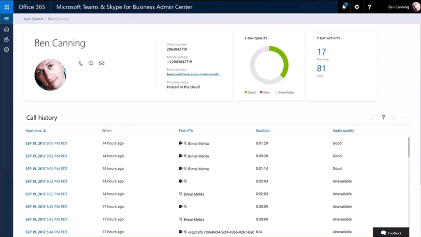Screen dimensions: 421x237
Task: Open Users section in left sidebar
Action: point(7,40)
